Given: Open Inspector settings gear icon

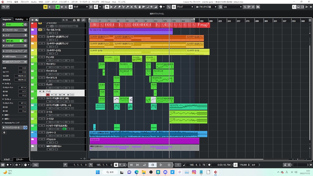Looking at the screenshot, I should [4, 132].
